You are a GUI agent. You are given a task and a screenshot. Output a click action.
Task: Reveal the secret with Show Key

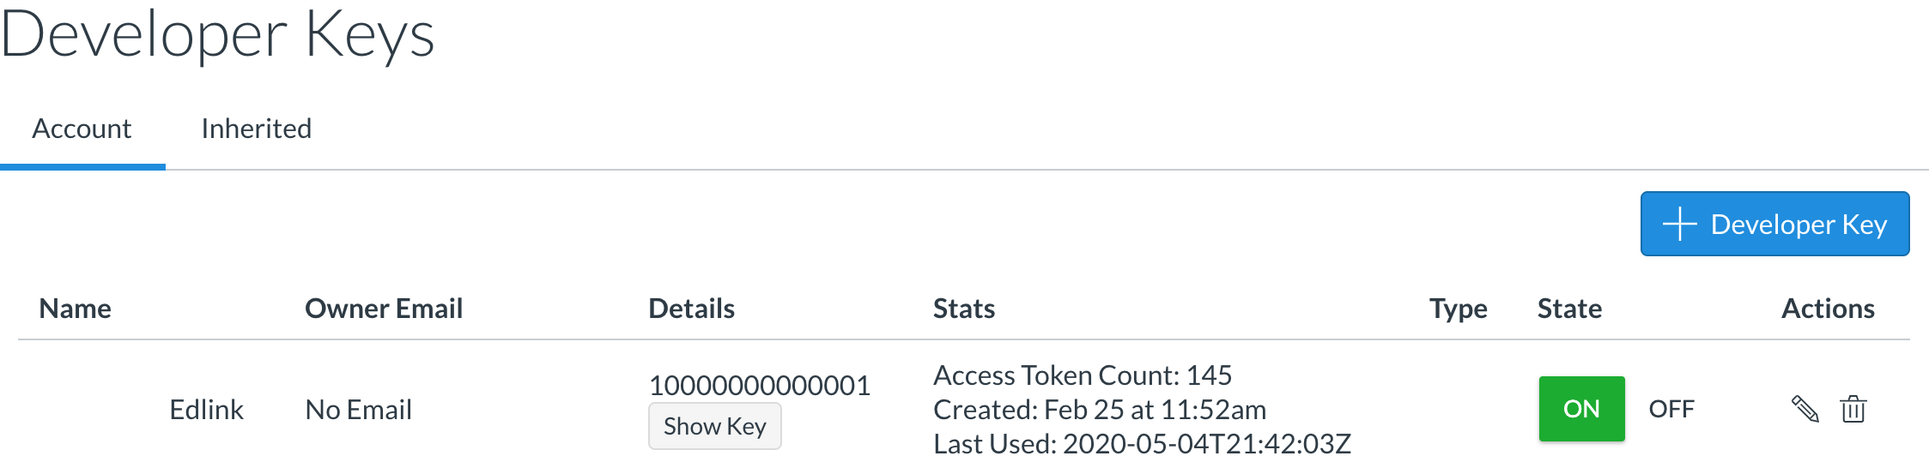click(714, 426)
